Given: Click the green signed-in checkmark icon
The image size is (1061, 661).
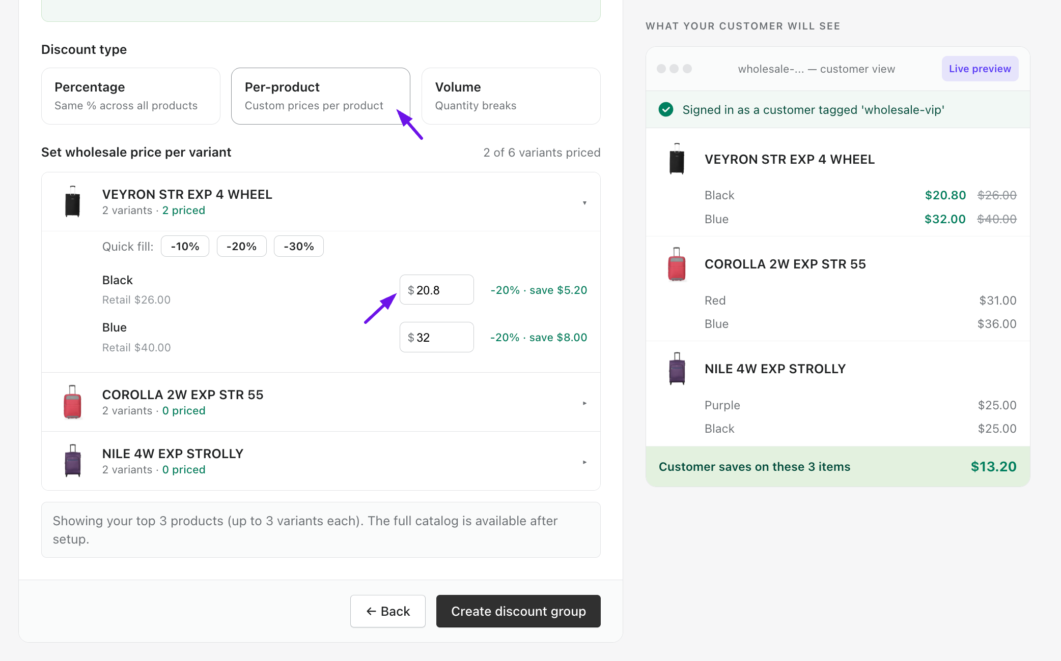Looking at the screenshot, I should 666,109.
